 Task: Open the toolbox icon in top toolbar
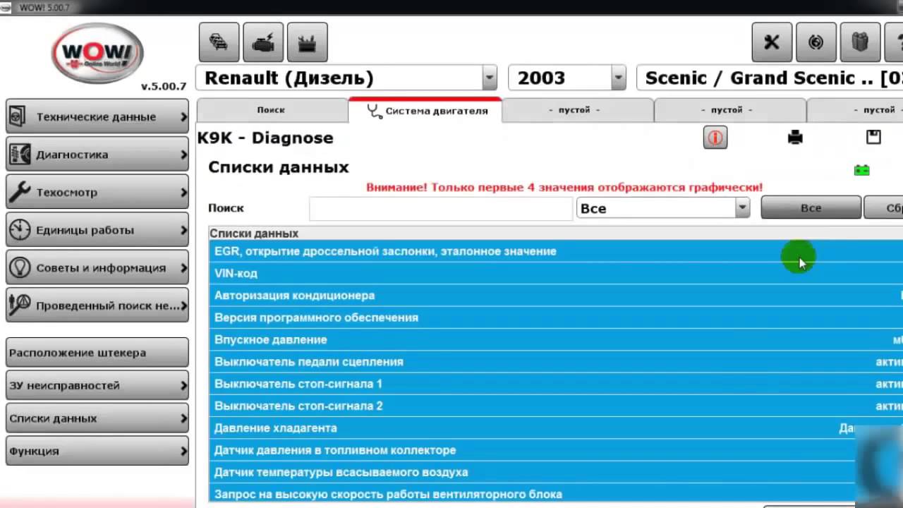pyautogui.click(x=307, y=42)
